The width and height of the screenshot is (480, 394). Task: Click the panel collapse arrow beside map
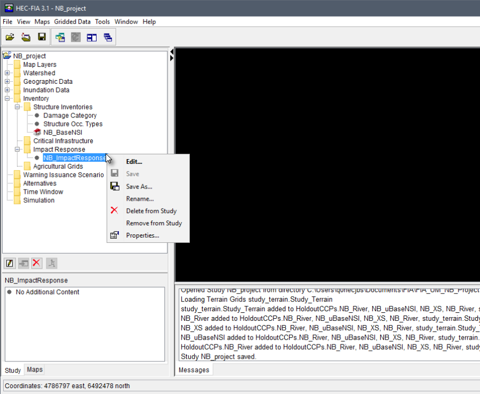172,57
